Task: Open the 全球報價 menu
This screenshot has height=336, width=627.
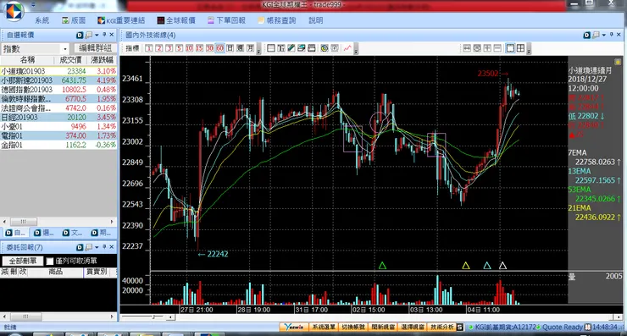Action: (176, 20)
